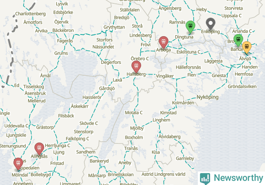
Task: Open the green train marker near Dingtuna
Action: (190, 27)
